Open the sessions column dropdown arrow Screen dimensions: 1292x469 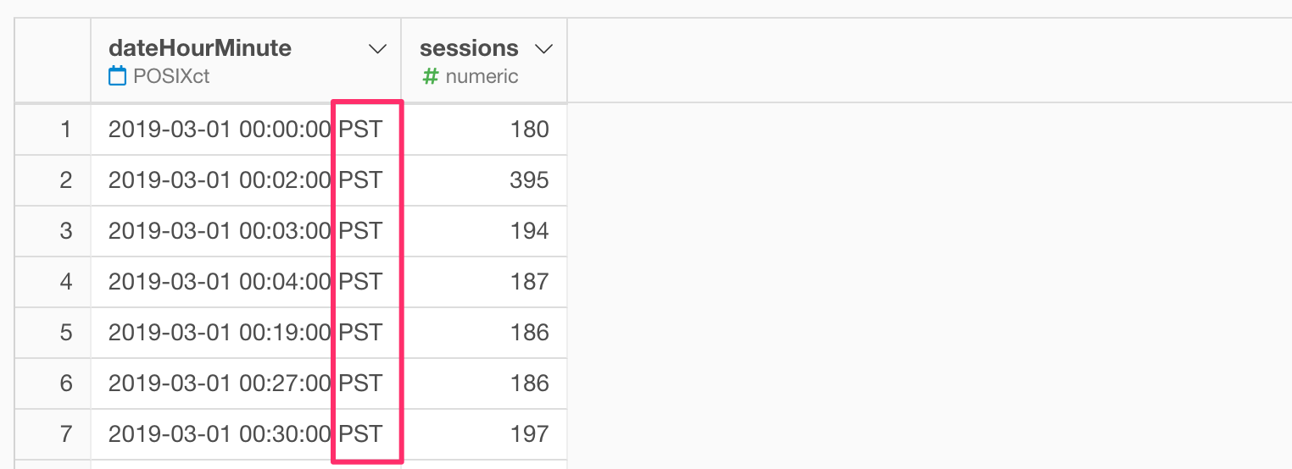click(543, 50)
